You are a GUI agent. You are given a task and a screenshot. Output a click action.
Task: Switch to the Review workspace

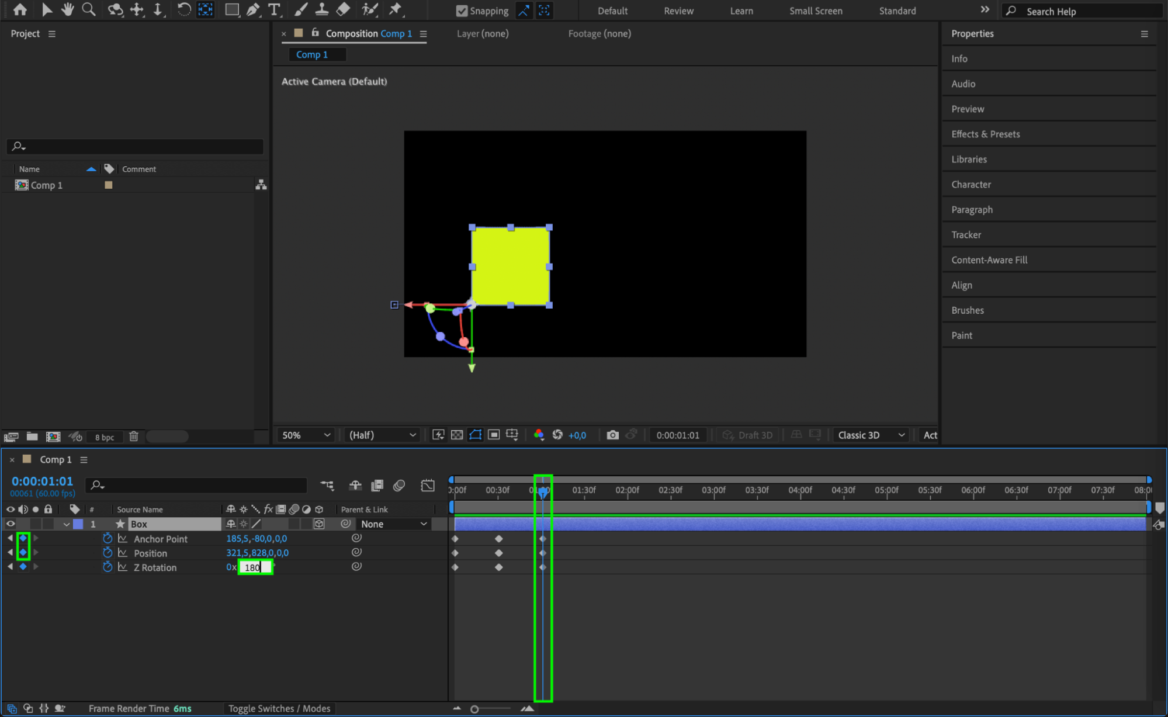(678, 11)
